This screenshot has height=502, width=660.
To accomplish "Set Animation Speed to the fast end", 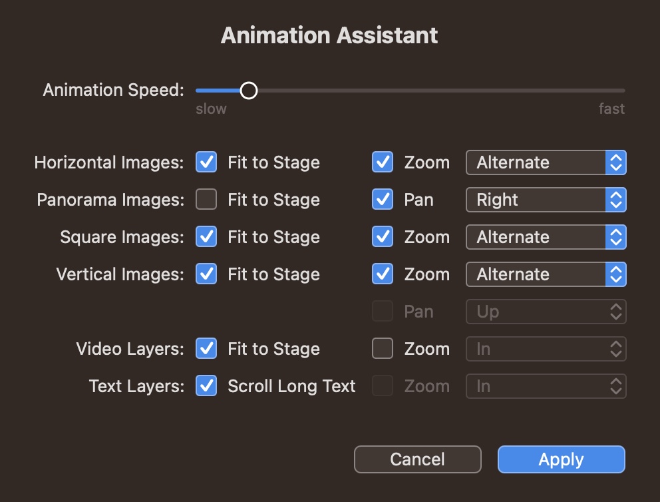I will [623, 91].
